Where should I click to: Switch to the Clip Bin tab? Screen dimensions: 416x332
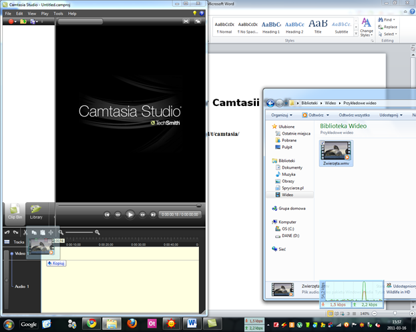[x=15, y=213]
